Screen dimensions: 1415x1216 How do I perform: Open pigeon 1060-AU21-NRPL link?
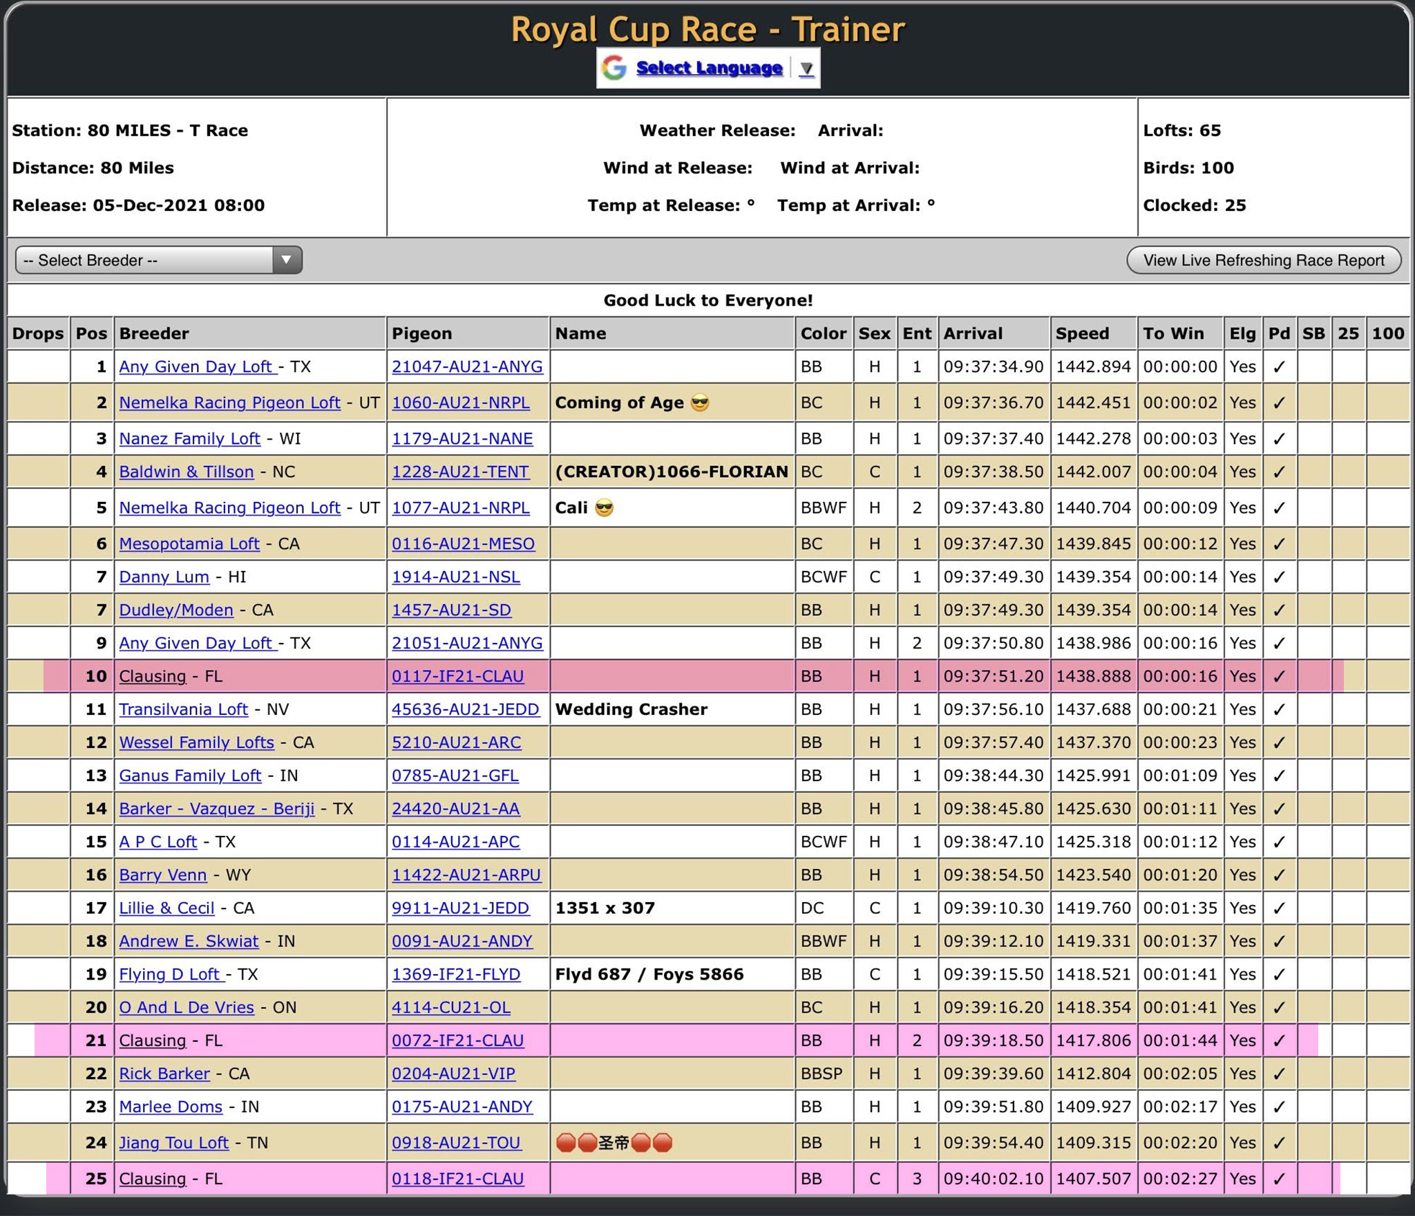tap(461, 402)
